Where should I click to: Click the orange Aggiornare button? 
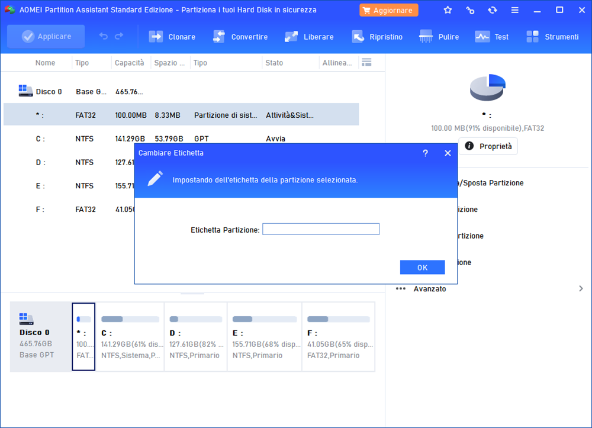(x=389, y=10)
